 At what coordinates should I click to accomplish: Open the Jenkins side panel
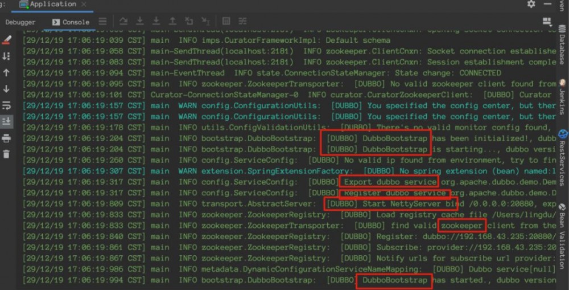point(563,97)
